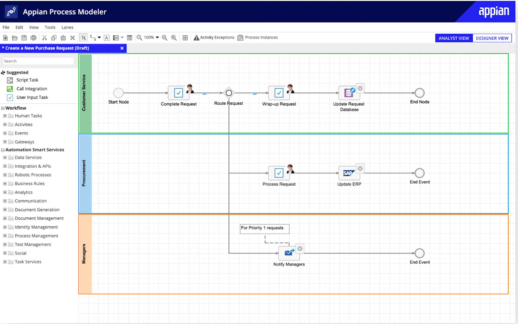Open the View menu
Image resolution: width=518 pixels, height=324 pixels.
pyautogui.click(x=34, y=27)
